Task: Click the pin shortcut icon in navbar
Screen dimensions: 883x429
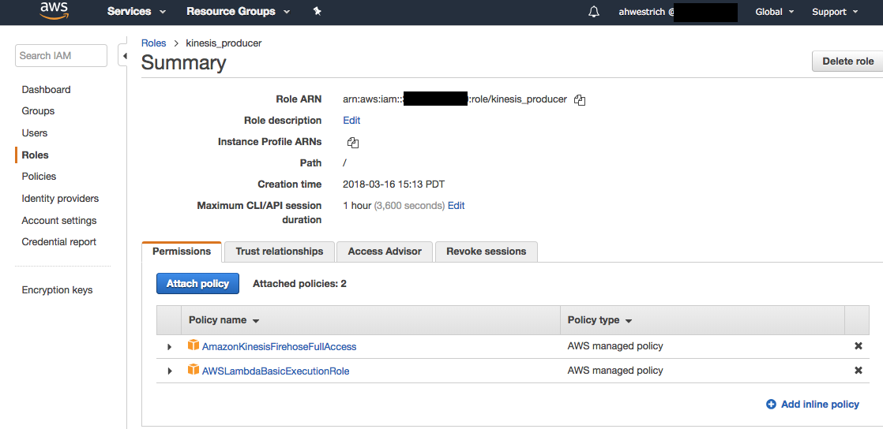Action: pos(317,12)
